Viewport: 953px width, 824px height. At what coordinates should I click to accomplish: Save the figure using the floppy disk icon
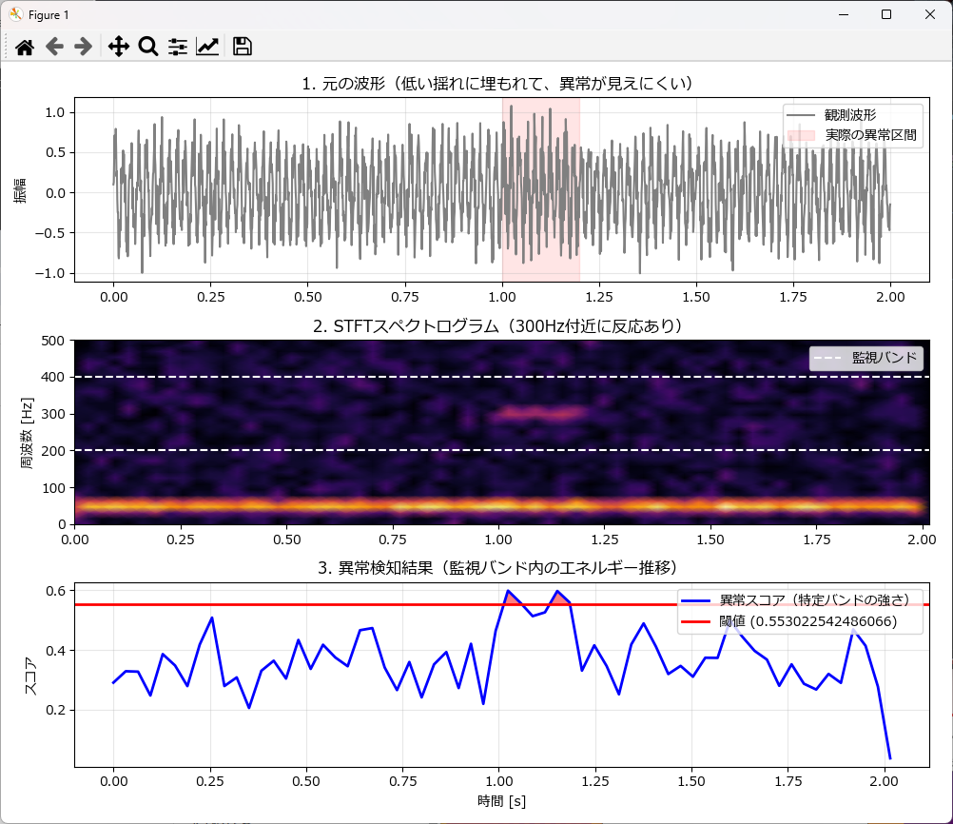(x=242, y=47)
